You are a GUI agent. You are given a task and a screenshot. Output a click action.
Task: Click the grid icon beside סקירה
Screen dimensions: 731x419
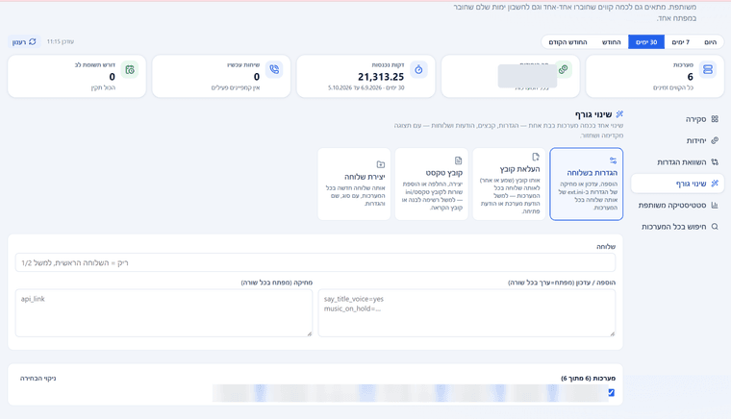click(x=715, y=119)
